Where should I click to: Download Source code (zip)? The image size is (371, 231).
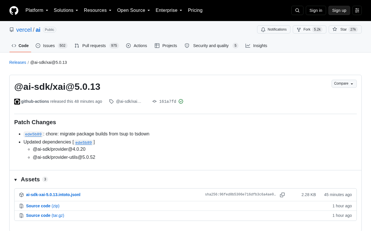43,206
